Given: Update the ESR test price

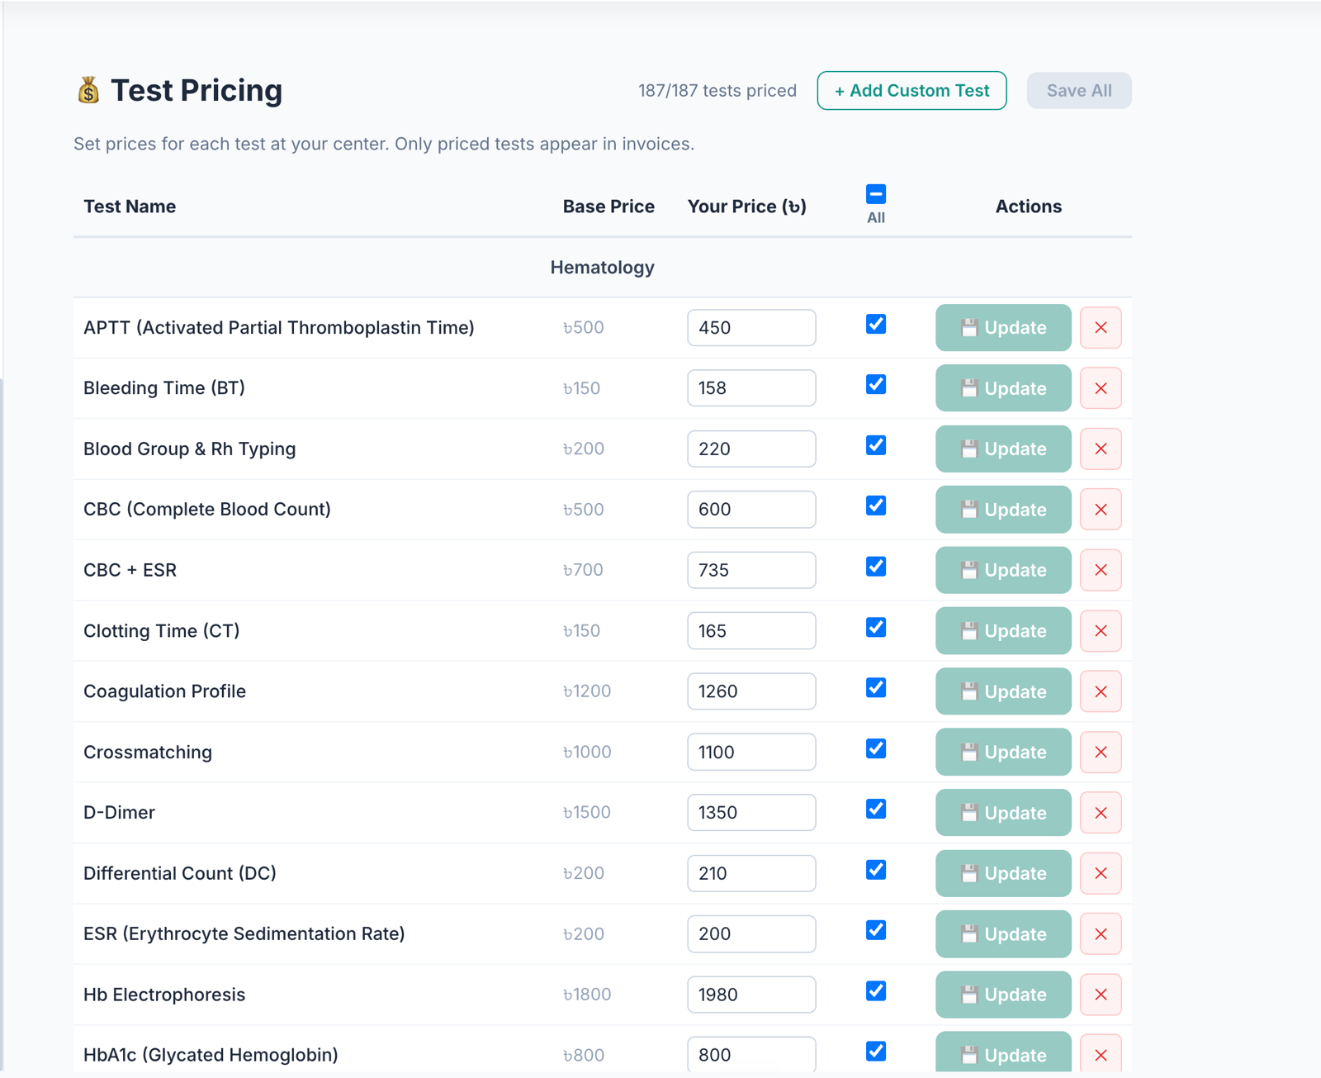Looking at the screenshot, I should 1003,934.
